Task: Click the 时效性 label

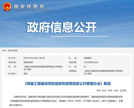Action: point(12,74)
